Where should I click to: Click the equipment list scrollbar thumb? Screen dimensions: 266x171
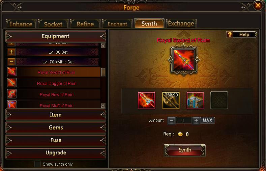[103, 72]
